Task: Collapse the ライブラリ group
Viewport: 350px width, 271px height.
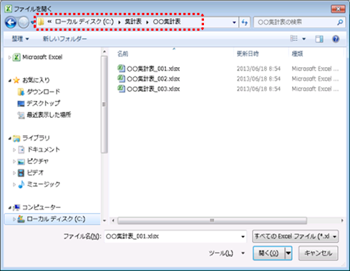Action: tap(9, 138)
